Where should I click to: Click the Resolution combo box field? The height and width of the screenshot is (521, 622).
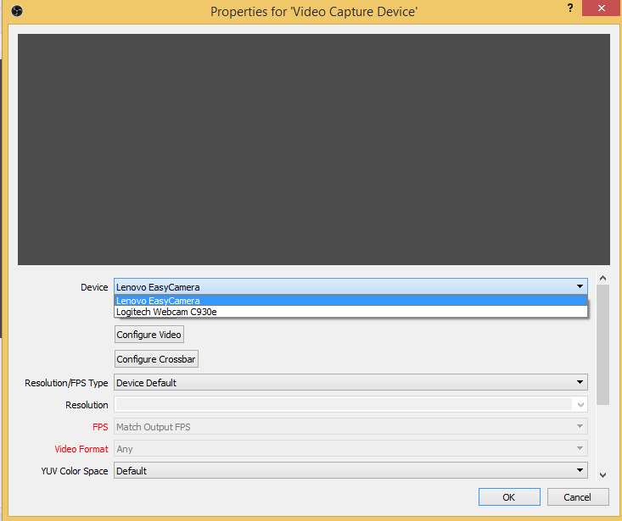tap(344, 405)
